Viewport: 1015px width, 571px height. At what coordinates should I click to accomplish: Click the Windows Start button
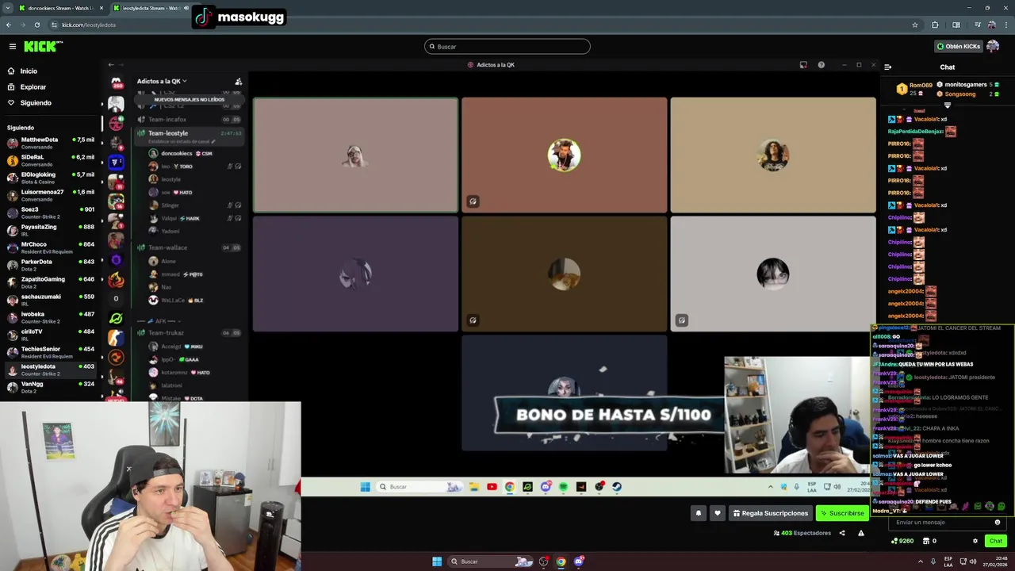(437, 561)
